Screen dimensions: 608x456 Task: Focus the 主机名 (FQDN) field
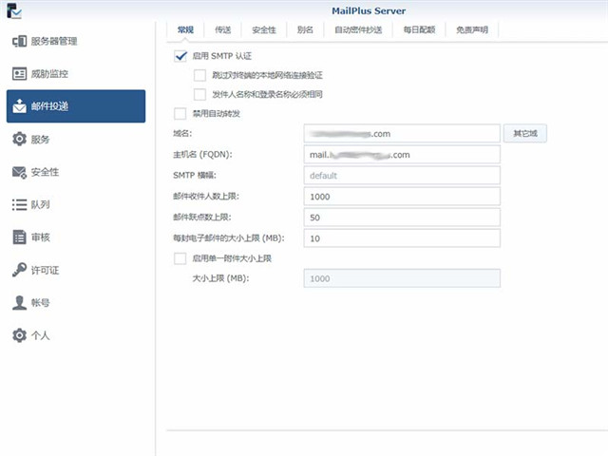pyautogui.click(x=402, y=154)
